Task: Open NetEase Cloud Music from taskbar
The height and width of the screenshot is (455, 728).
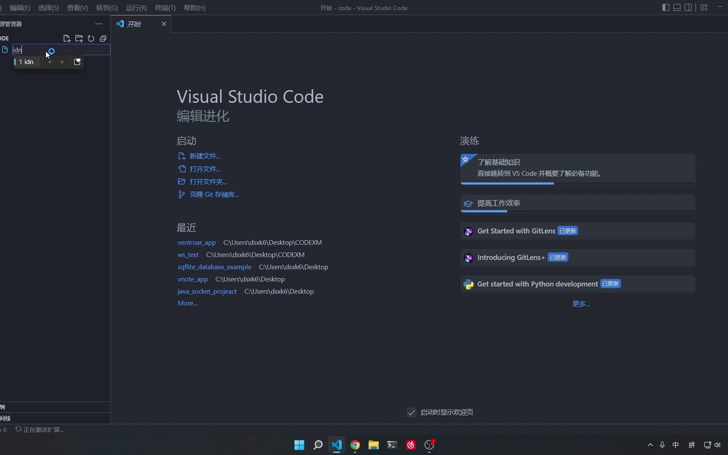Action: pos(411,445)
